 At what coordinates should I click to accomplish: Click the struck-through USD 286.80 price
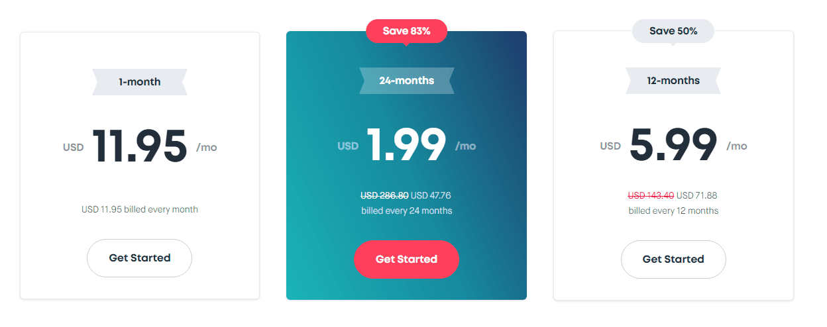384,195
